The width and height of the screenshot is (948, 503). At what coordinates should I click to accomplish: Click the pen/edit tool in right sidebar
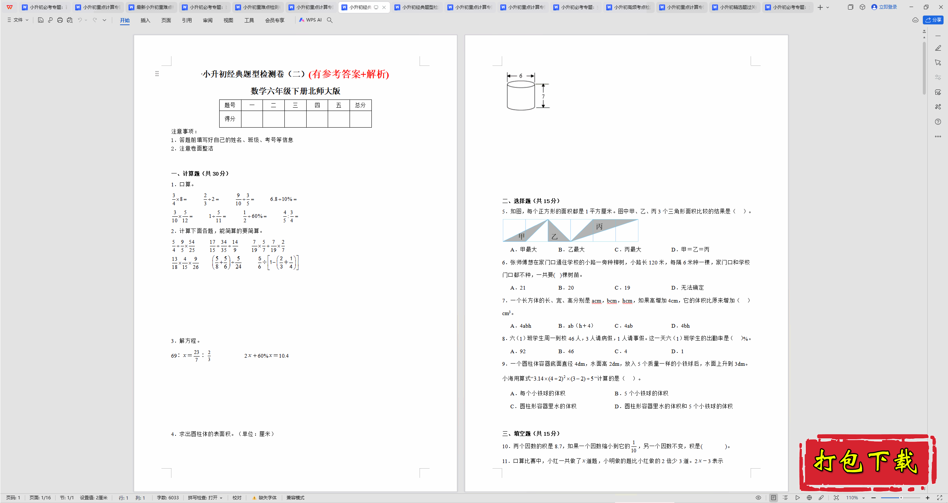pyautogui.click(x=938, y=48)
